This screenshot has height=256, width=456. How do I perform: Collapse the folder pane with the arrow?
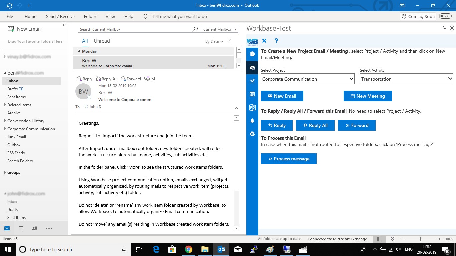pyautogui.click(x=64, y=25)
